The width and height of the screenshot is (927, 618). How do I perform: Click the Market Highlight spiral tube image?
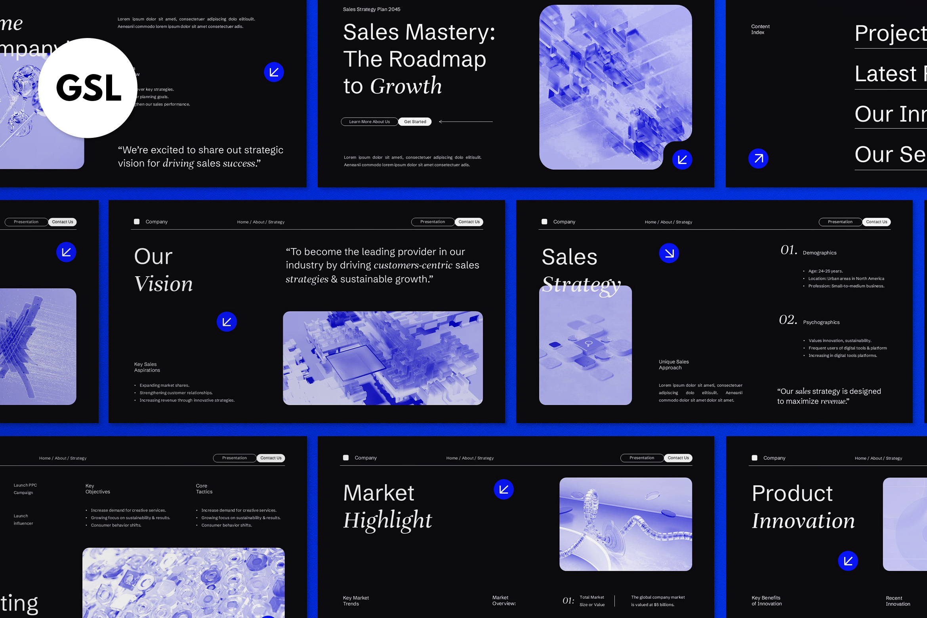626,524
